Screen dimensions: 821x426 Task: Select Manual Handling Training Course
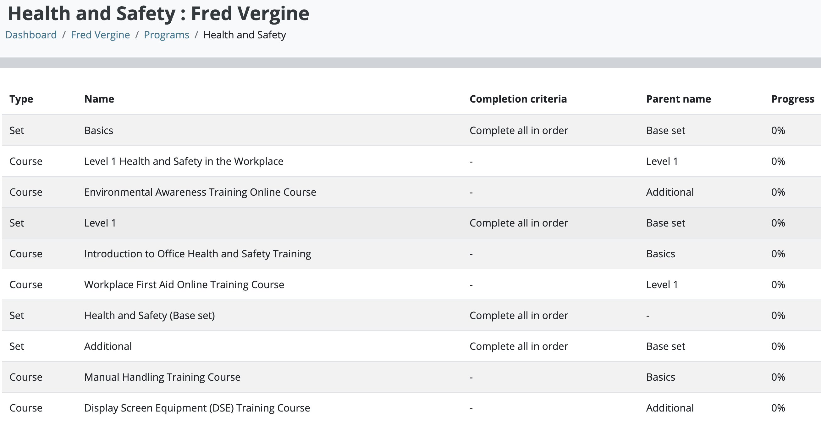(162, 377)
